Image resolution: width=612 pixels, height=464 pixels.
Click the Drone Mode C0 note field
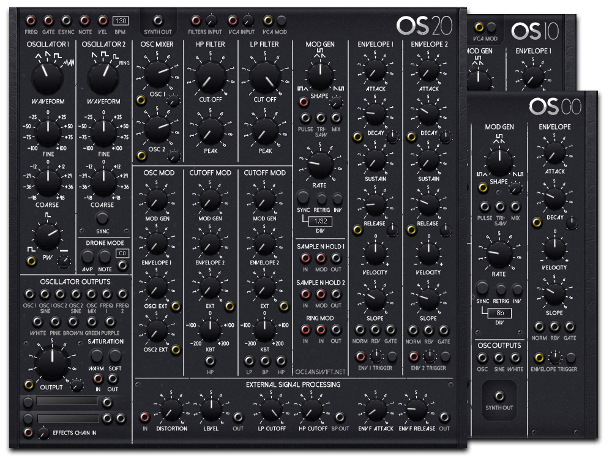pyautogui.click(x=122, y=253)
